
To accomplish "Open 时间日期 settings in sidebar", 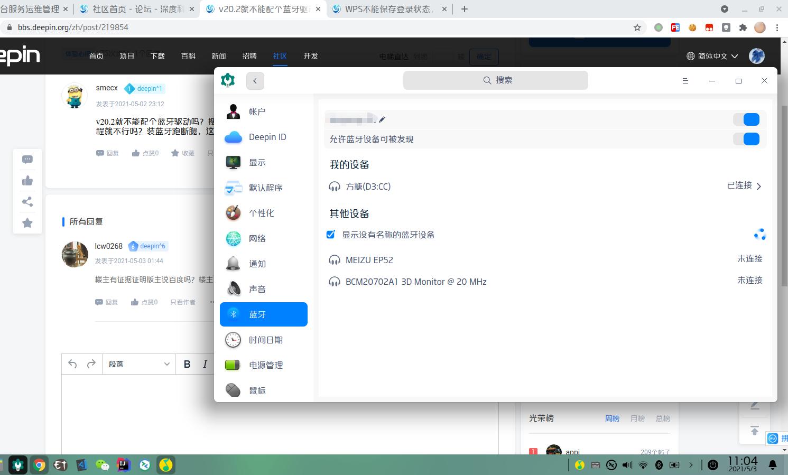I will click(264, 340).
